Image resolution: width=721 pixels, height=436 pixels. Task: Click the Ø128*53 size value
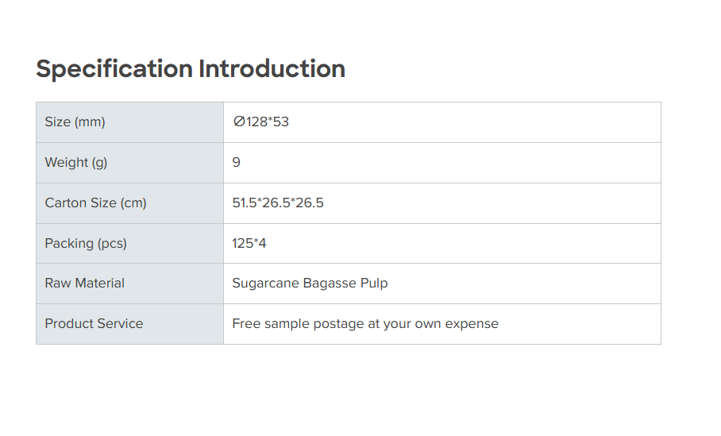click(x=261, y=122)
